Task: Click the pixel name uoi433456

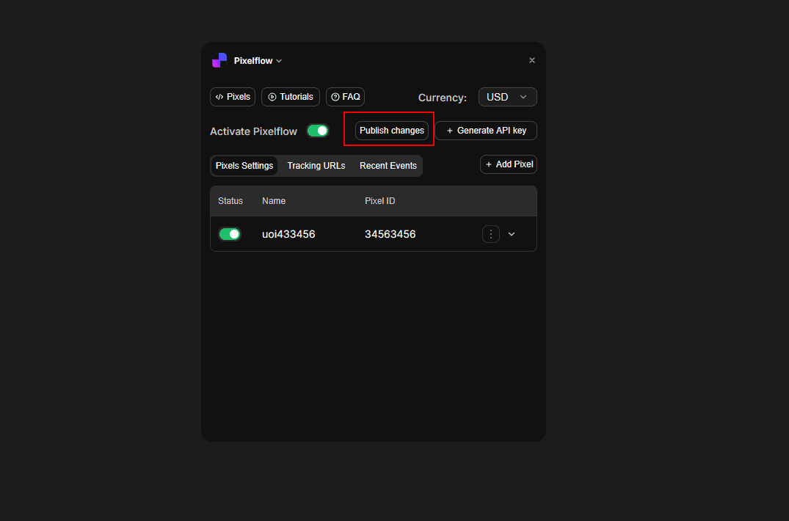Action: tap(288, 234)
